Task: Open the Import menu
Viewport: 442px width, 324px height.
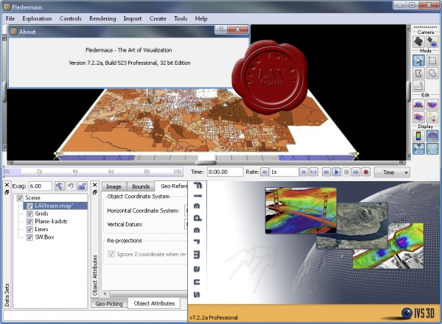Action: (x=133, y=18)
